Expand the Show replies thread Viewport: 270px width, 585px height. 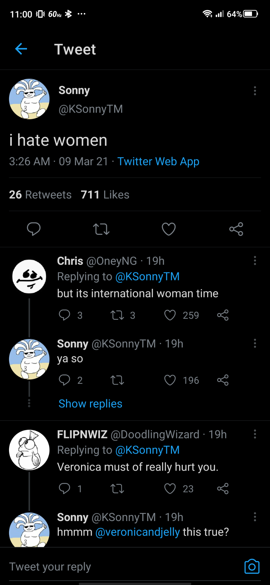90,404
